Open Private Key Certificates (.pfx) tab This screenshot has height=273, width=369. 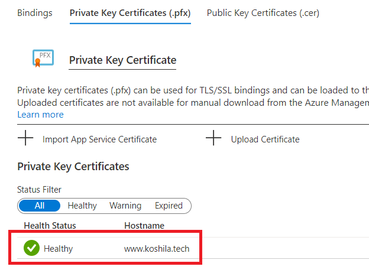pos(130,13)
